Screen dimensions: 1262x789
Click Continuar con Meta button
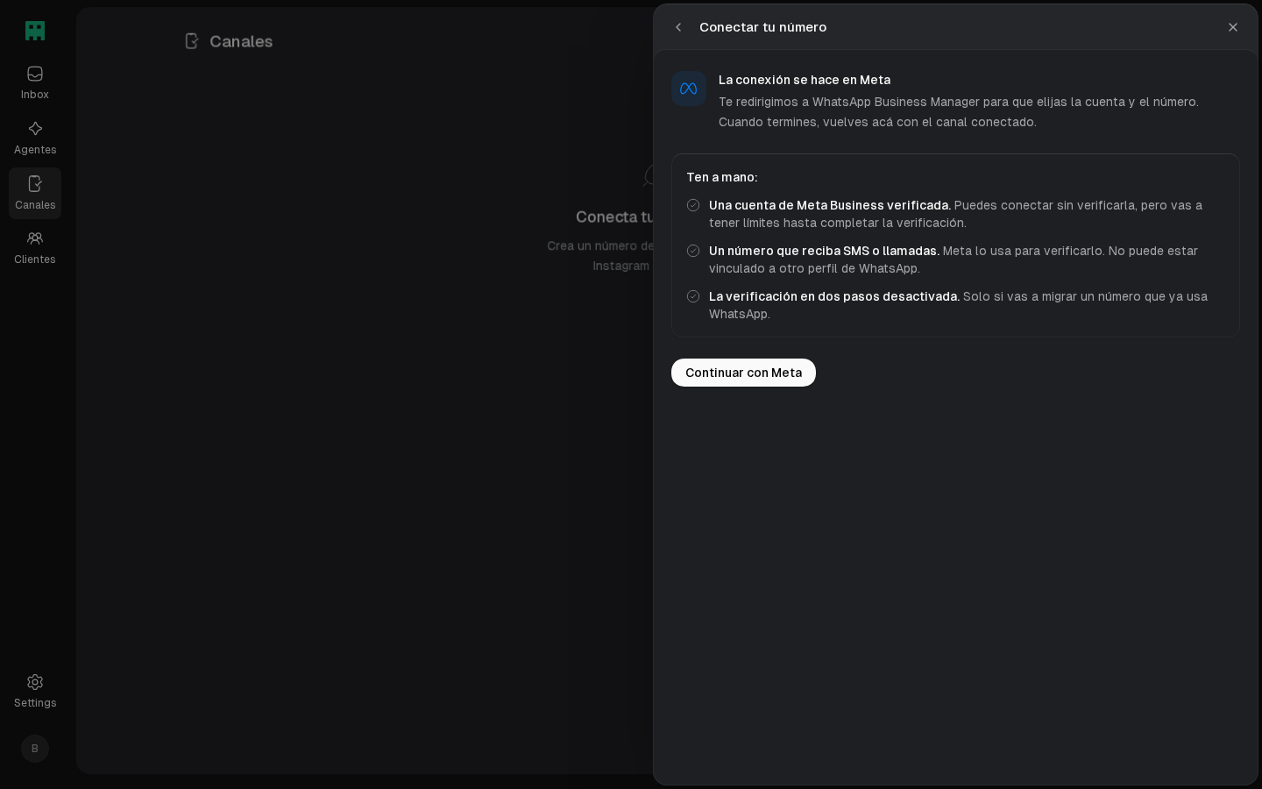(743, 373)
